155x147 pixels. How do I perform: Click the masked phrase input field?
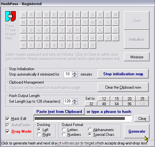83,118
